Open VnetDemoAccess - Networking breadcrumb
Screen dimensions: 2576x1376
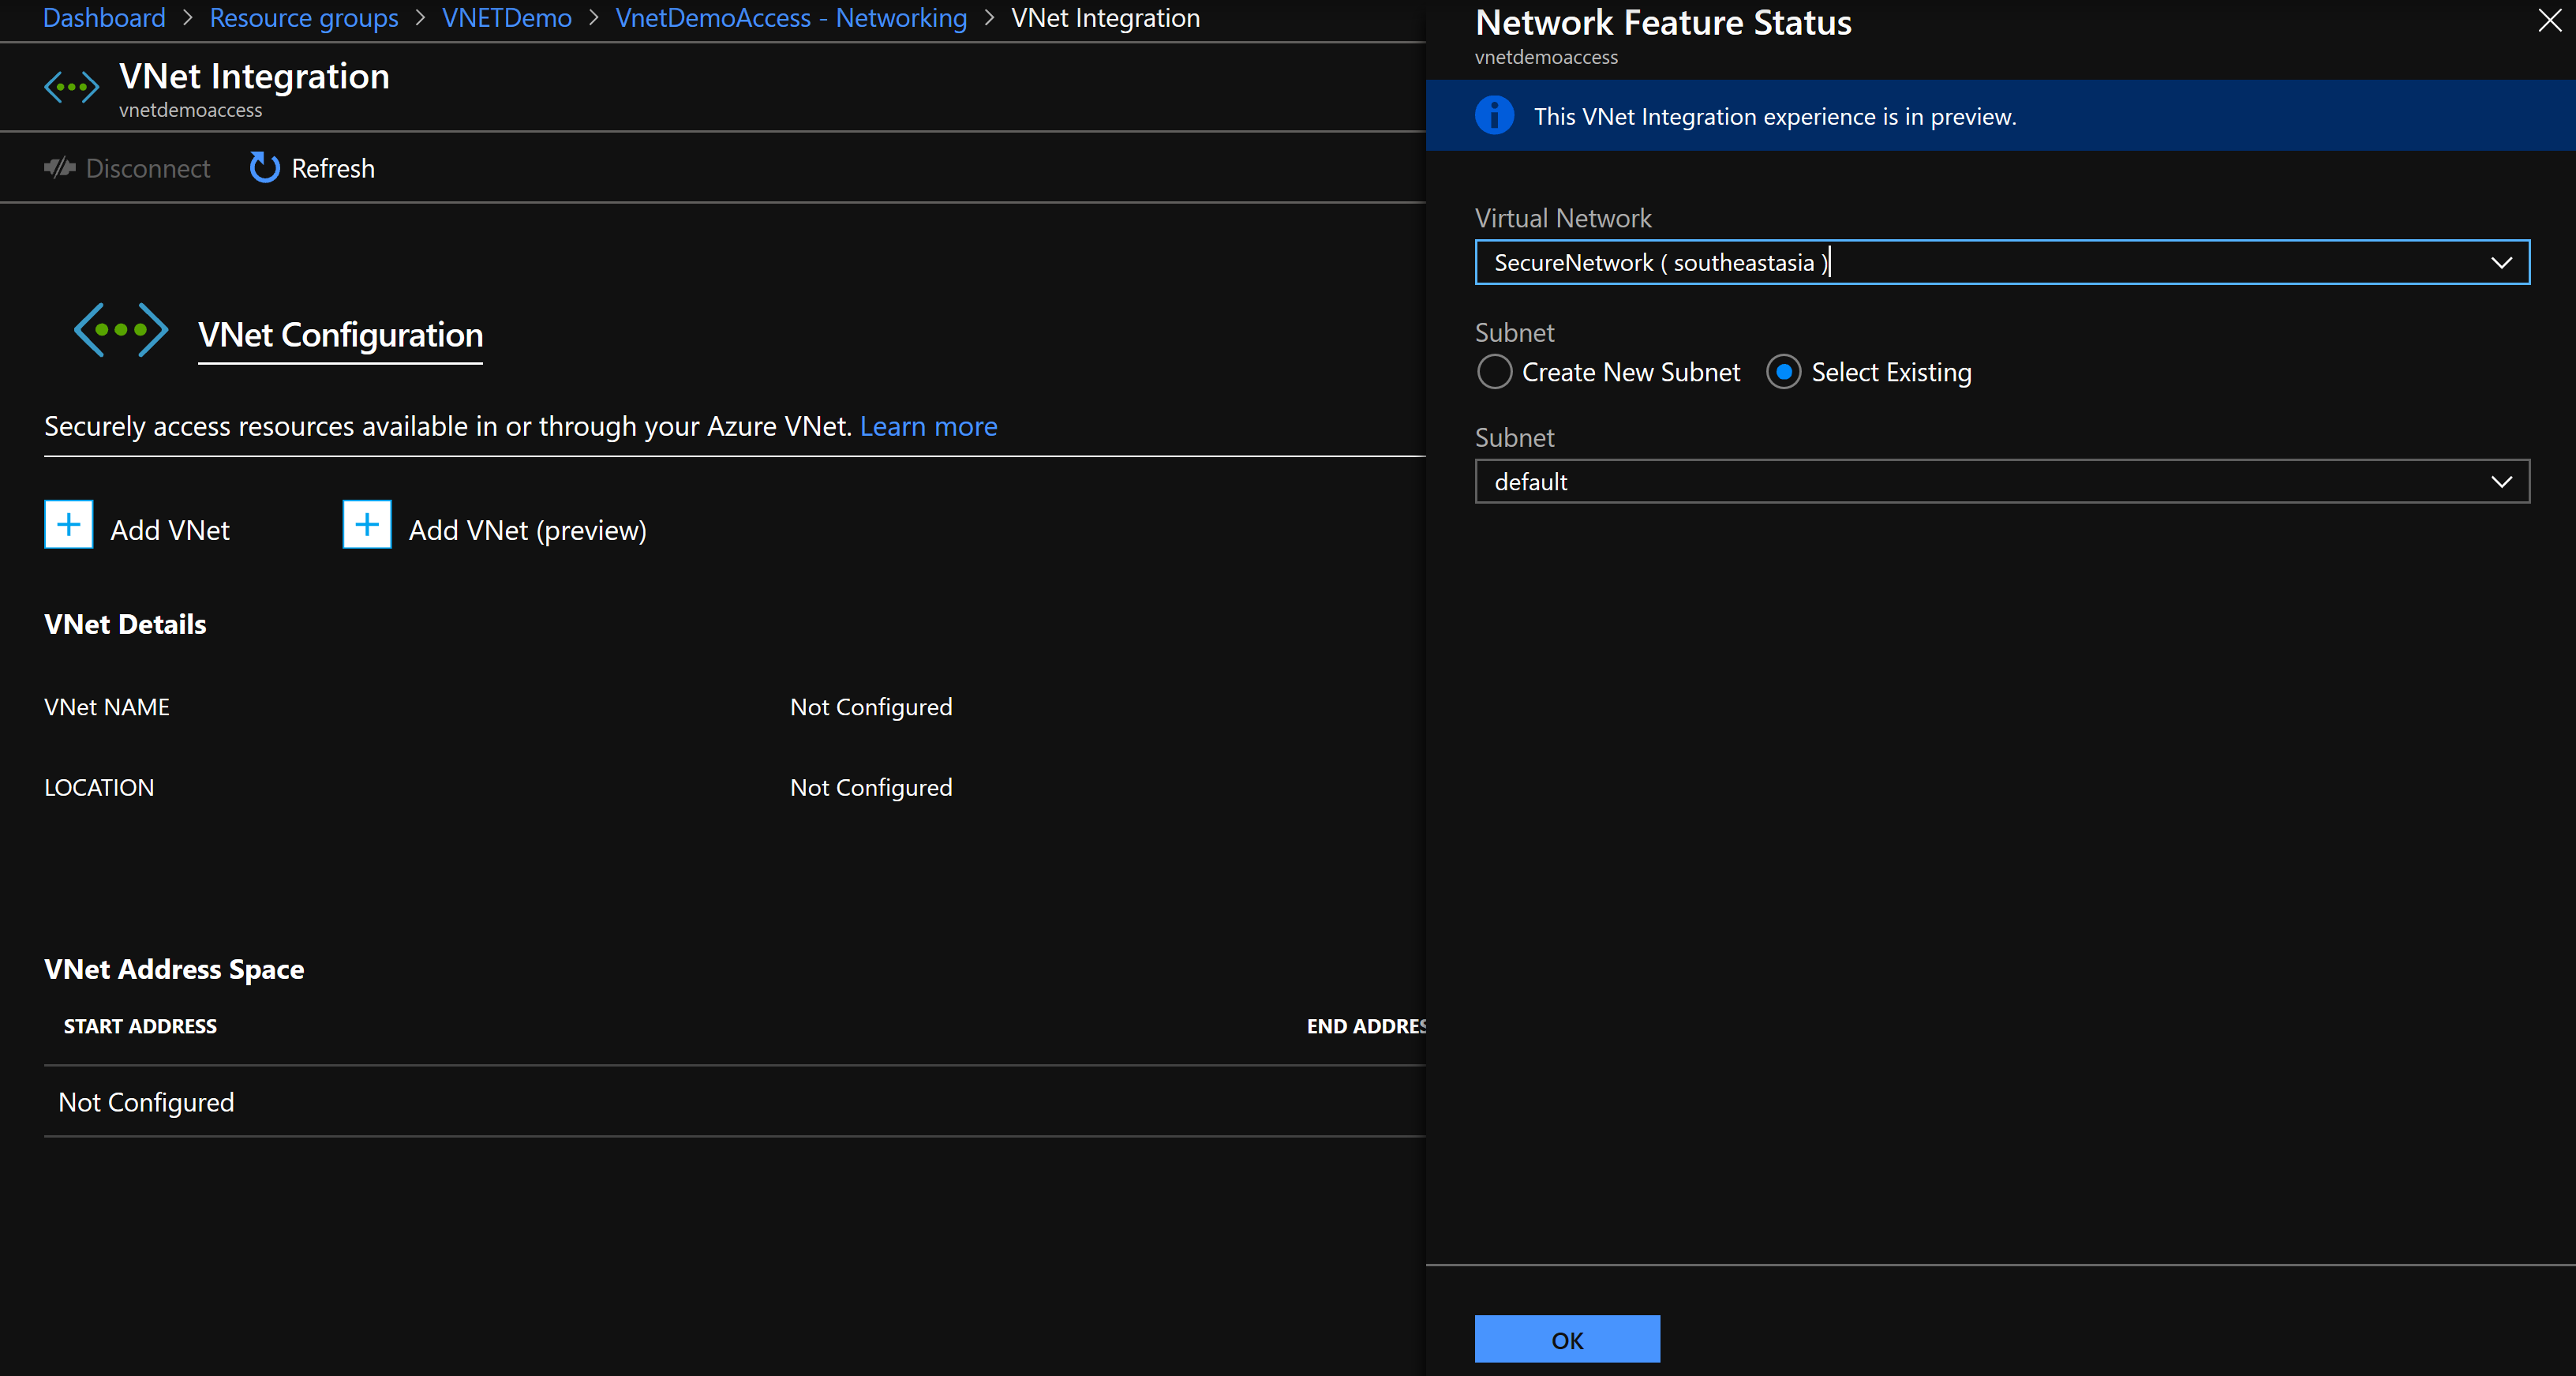(792, 18)
